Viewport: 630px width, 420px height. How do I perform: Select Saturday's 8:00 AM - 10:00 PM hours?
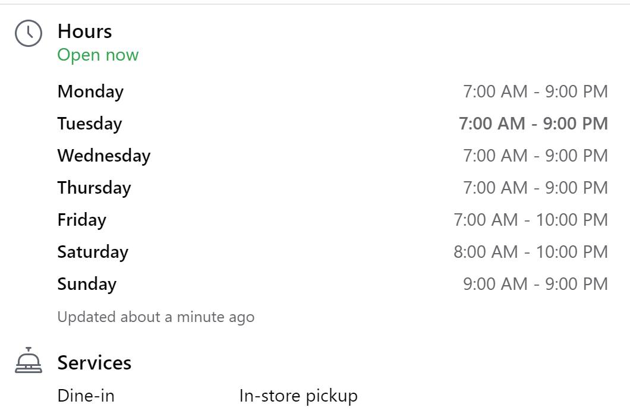click(530, 252)
